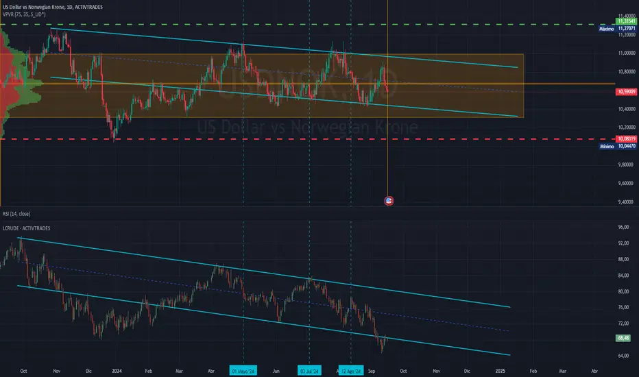Click the 64,00 tick on the lower price axis
The width and height of the screenshot is (639, 377).
[x=623, y=355]
